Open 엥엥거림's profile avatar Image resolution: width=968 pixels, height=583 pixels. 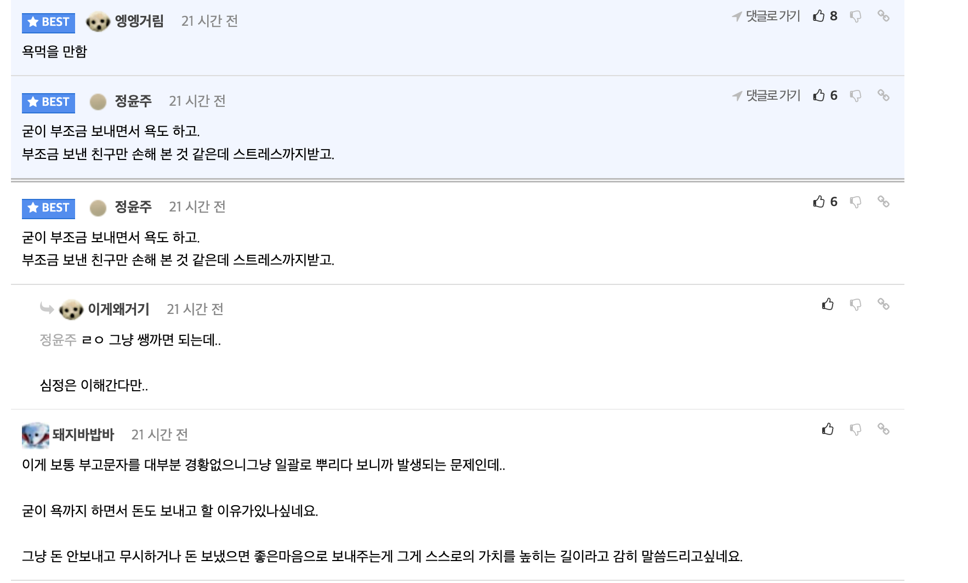point(98,22)
